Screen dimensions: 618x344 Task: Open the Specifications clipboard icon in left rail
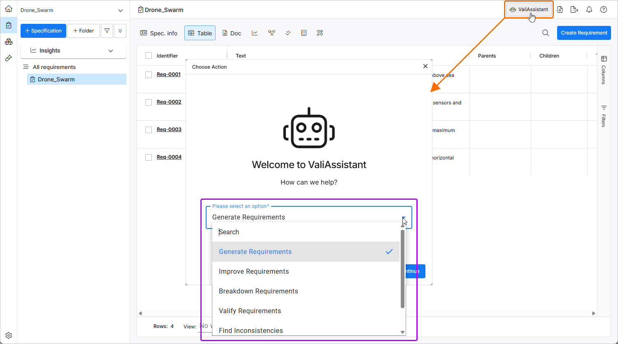(x=9, y=25)
